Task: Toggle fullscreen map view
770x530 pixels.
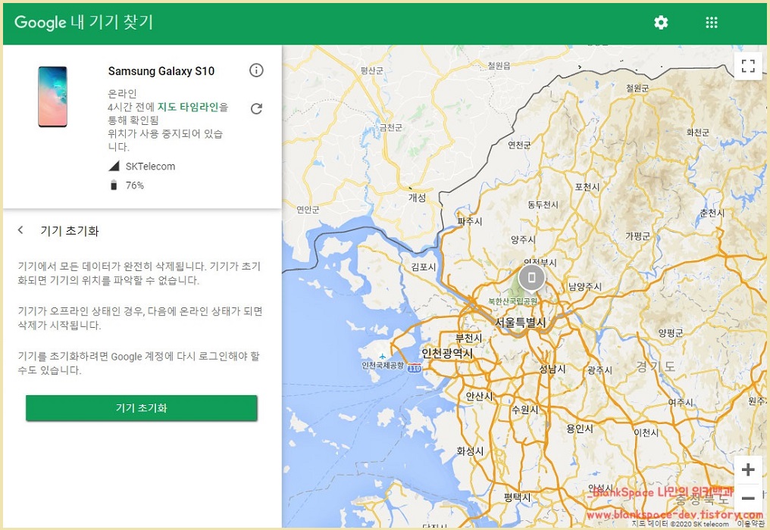Action: point(748,66)
